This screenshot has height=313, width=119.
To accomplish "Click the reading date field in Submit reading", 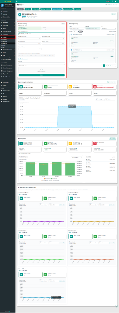I will click(x=30, y=28).
